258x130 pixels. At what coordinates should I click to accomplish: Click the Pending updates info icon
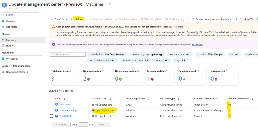(167, 71)
